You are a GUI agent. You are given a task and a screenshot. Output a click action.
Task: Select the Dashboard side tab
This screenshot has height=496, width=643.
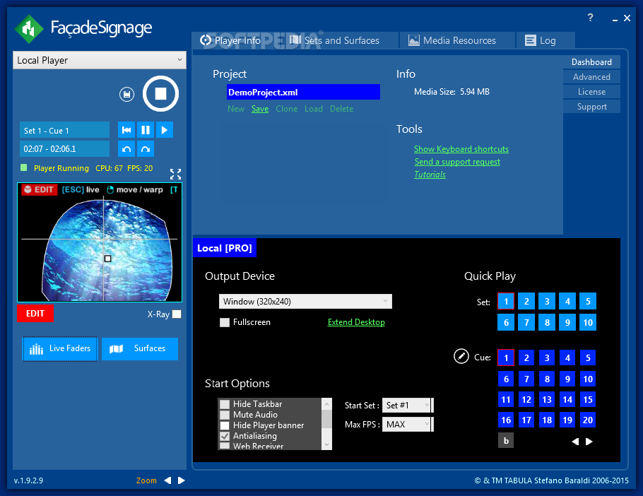[x=591, y=62]
